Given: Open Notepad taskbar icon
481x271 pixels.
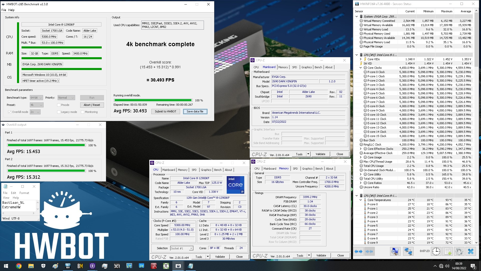Looking at the screenshot, I should [190, 266].
